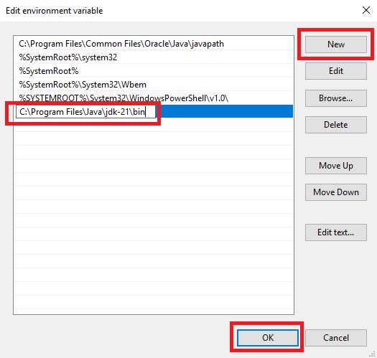
Task: Click the first empty row below the jdk-21 entry
Action: [x=154, y=125]
